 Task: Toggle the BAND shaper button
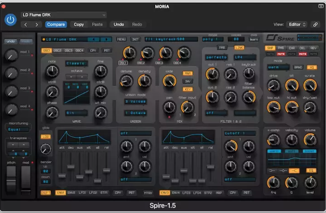pyautogui.click(x=298, y=68)
